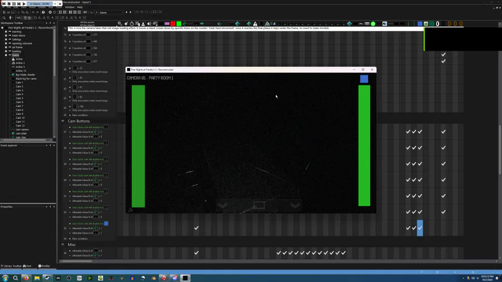Viewport: 502px width, 282px height.
Task: Toggle event 93 checkmark under early column
Action: point(196,228)
